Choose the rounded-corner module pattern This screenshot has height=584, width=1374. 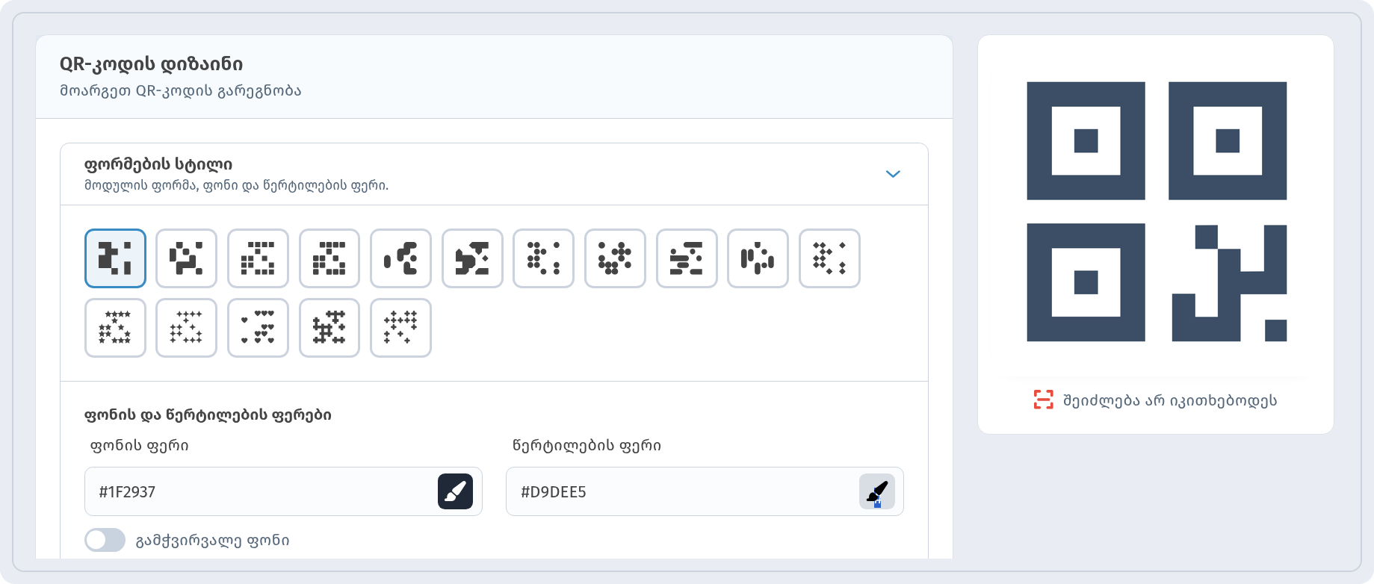(x=187, y=258)
